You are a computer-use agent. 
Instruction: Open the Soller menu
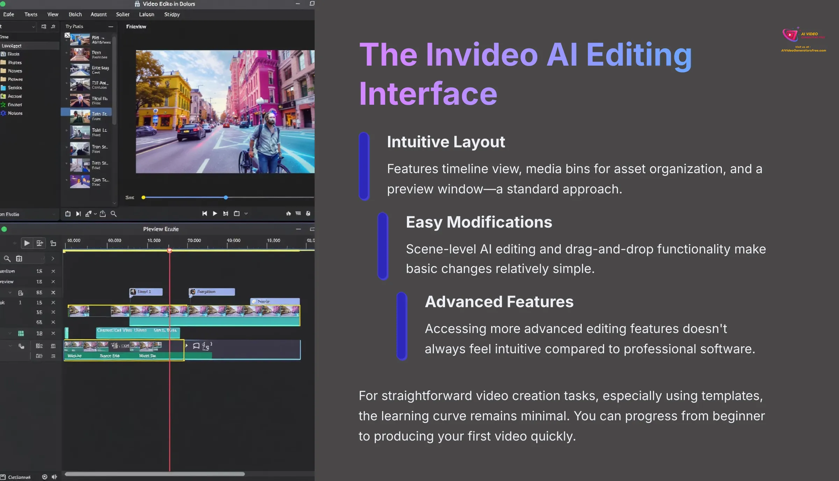coord(123,14)
